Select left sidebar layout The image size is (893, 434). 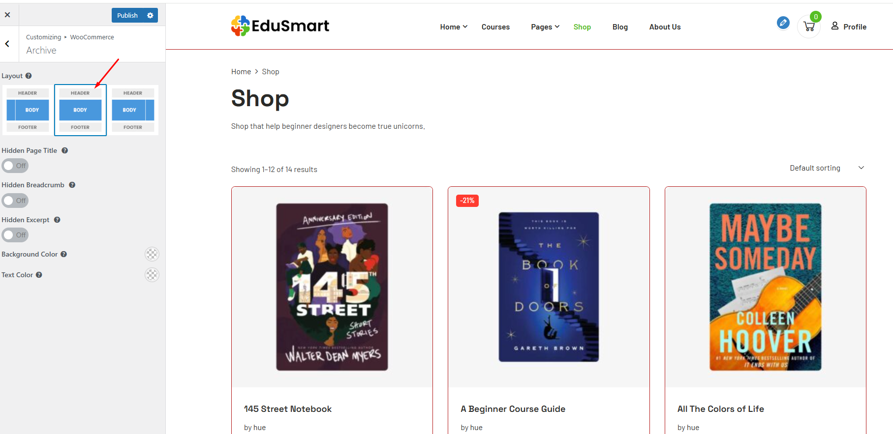(28, 110)
